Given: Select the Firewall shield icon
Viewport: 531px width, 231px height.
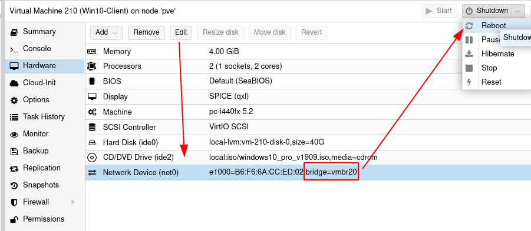Looking at the screenshot, I should [x=14, y=202].
